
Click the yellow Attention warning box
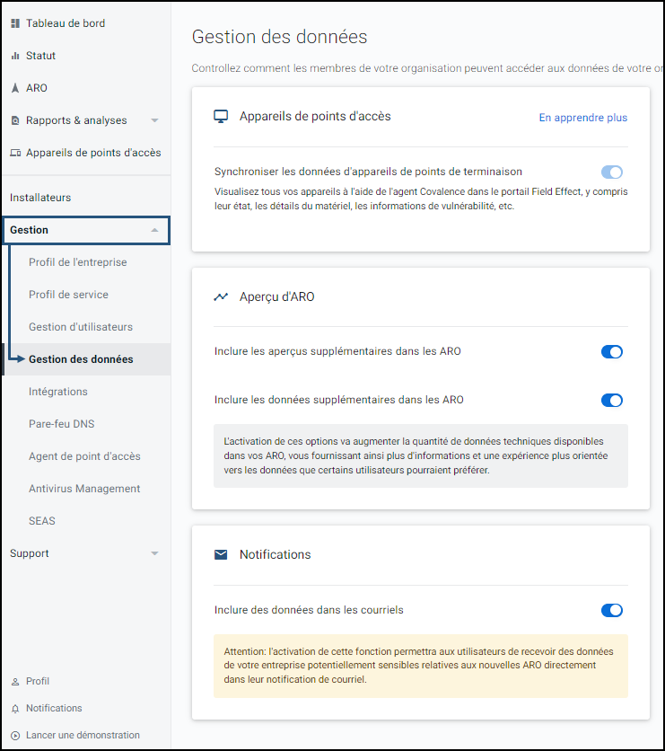[421, 666]
